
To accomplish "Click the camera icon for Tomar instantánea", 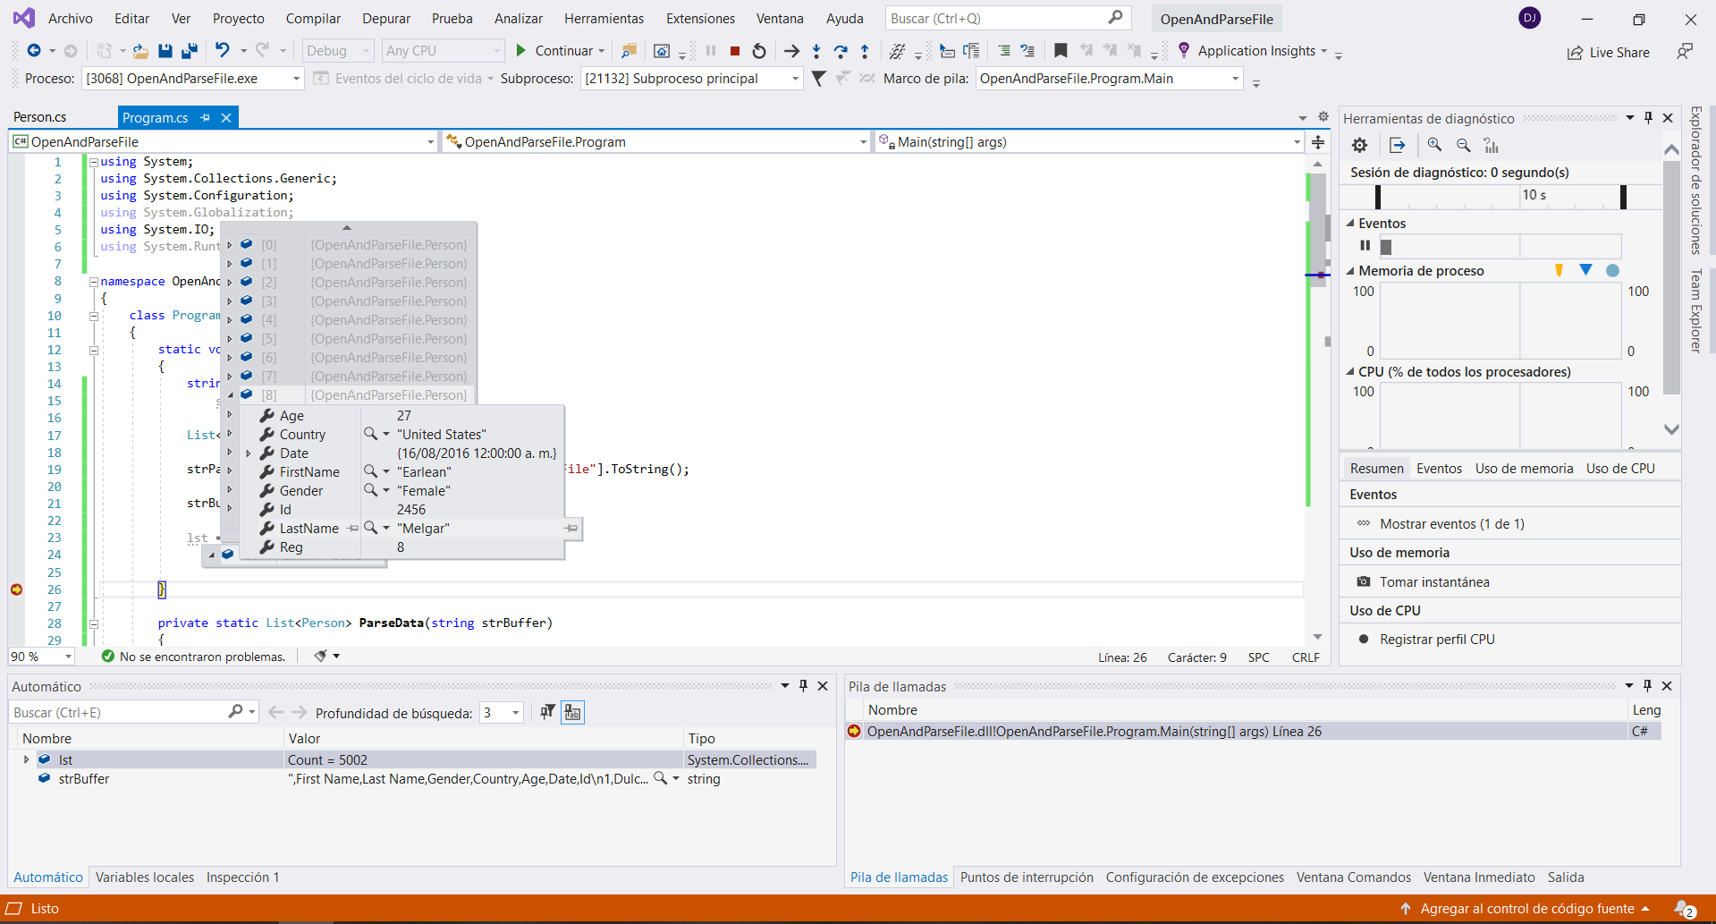I will pyautogui.click(x=1364, y=582).
